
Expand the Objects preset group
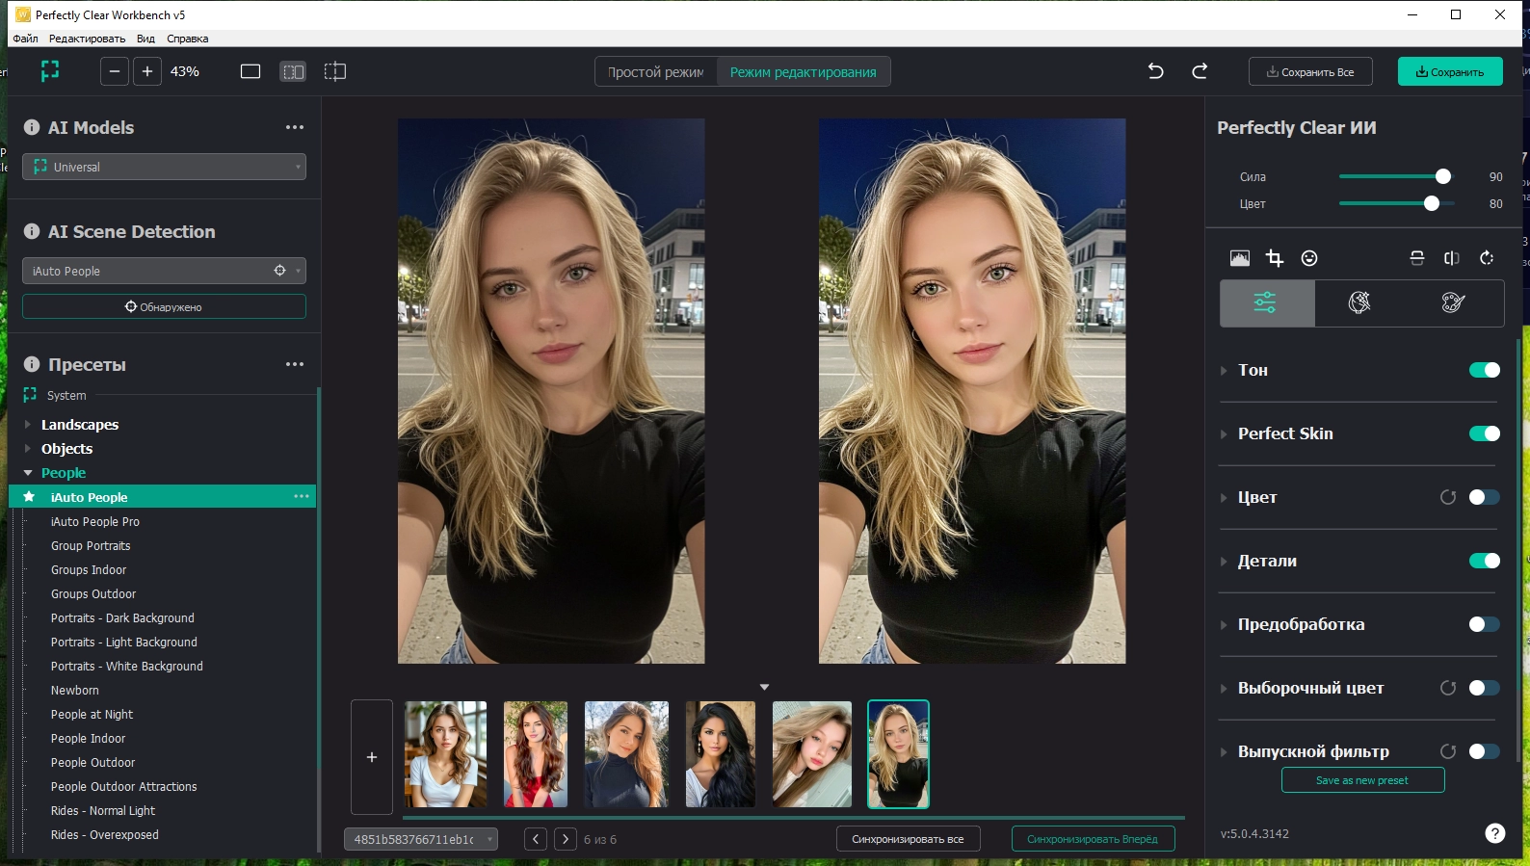tap(28, 449)
